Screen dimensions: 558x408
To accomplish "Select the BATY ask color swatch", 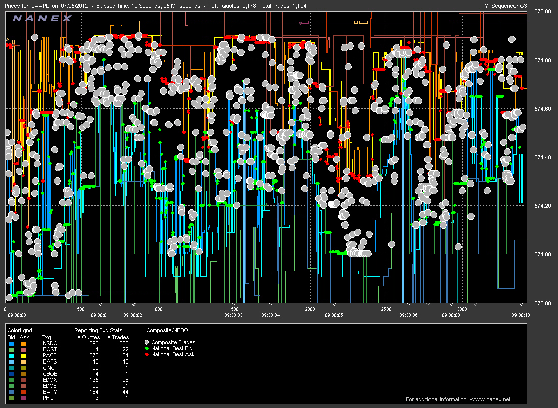I will pos(23,392).
